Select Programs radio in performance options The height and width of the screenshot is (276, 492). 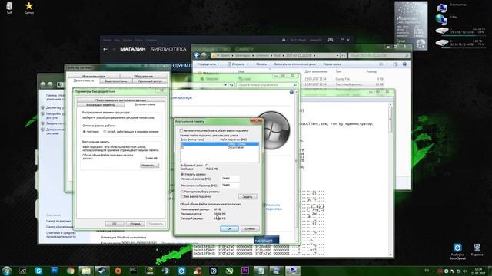tap(84, 132)
